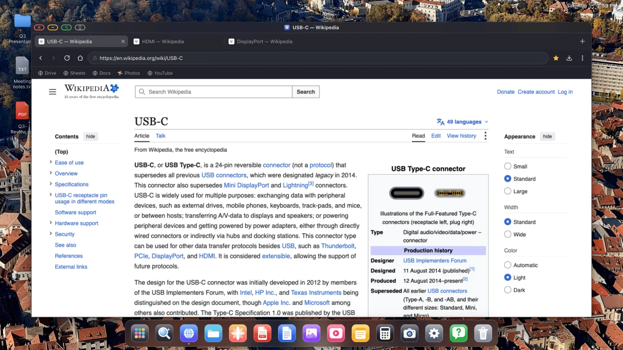Open the article's more options menu
Screen dimensions: 623x350
coord(485,136)
